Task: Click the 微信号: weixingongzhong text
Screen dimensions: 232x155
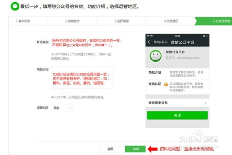Action: [183, 58]
